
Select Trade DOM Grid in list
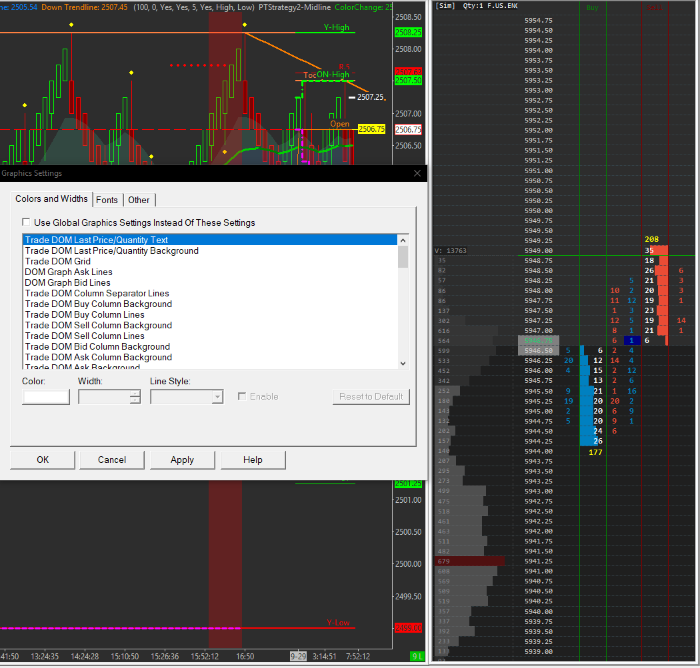click(57, 261)
